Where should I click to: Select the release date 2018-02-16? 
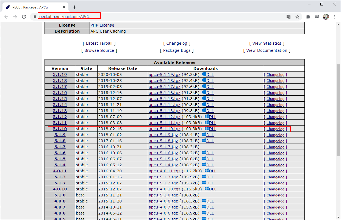110,129
